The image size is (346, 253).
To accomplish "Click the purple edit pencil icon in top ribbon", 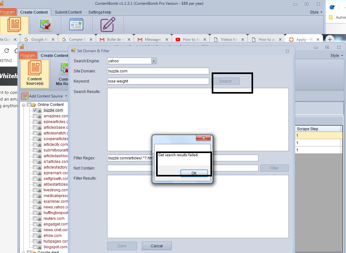I will pos(107,24).
